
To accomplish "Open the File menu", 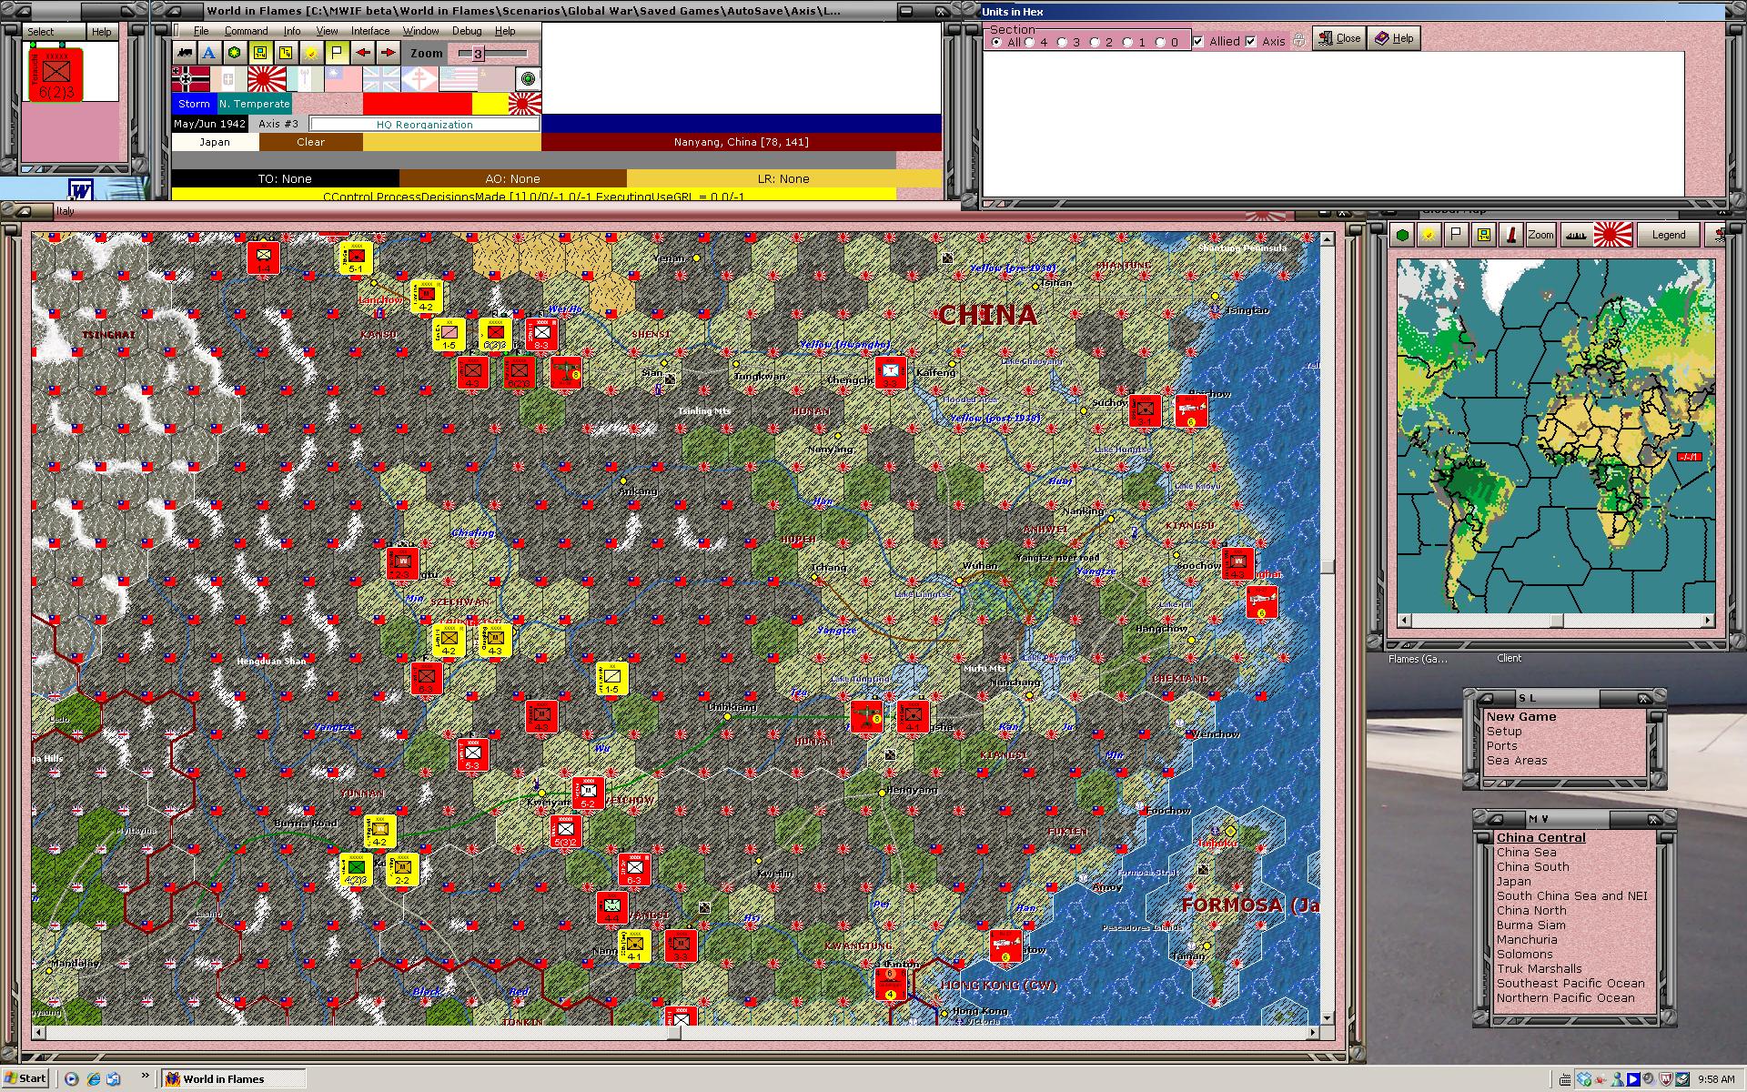I will point(201,31).
